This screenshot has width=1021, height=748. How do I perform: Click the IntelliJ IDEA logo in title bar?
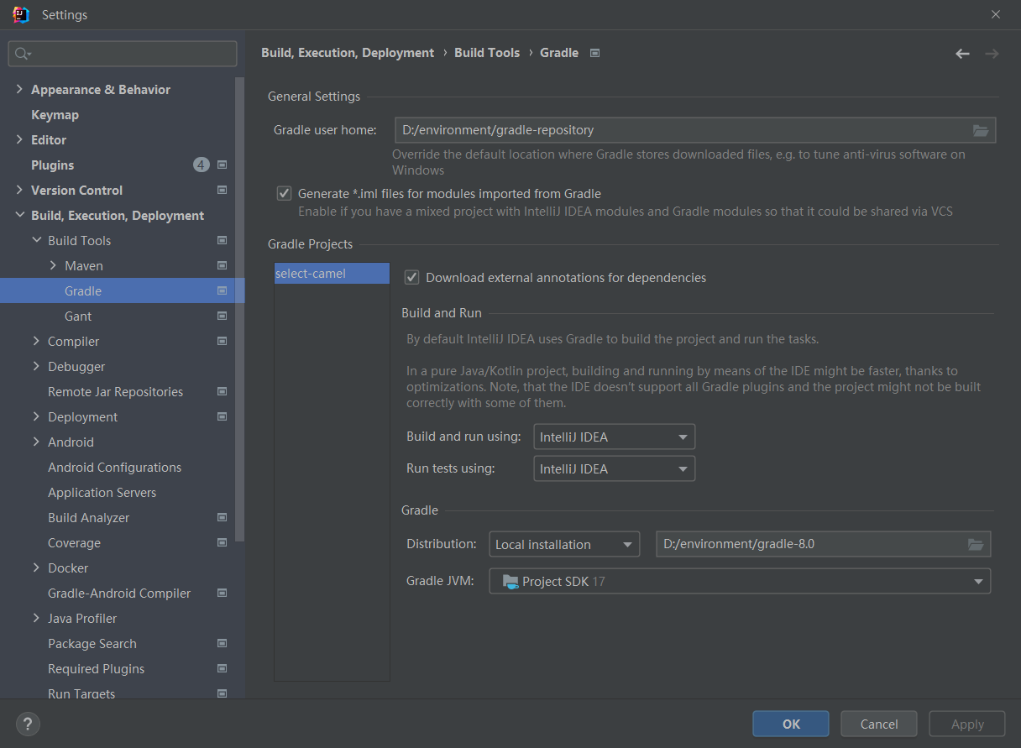[21, 14]
